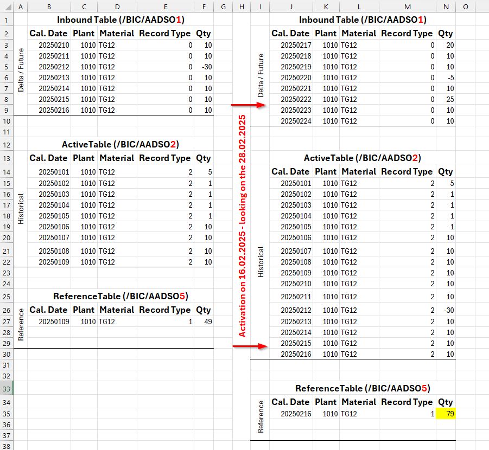Click the red rotated Activation on 16.02.2025 text

pos(242,226)
